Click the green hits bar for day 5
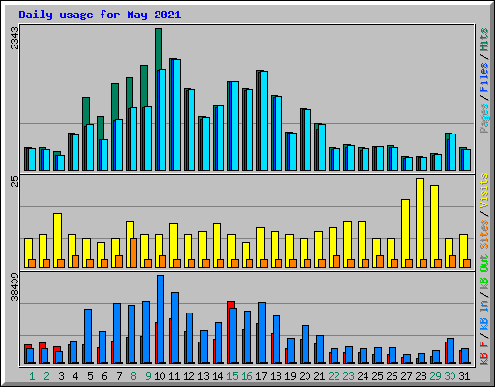 pyautogui.click(x=86, y=111)
